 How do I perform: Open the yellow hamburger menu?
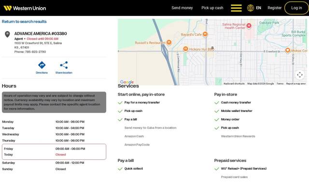click(236, 8)
